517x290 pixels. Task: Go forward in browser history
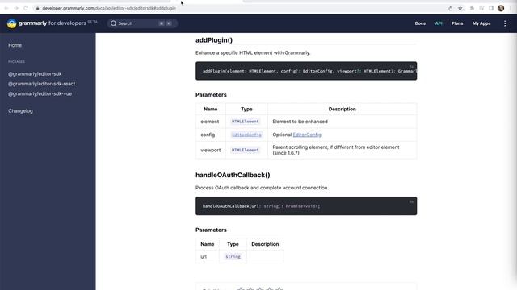coord(16,8)
